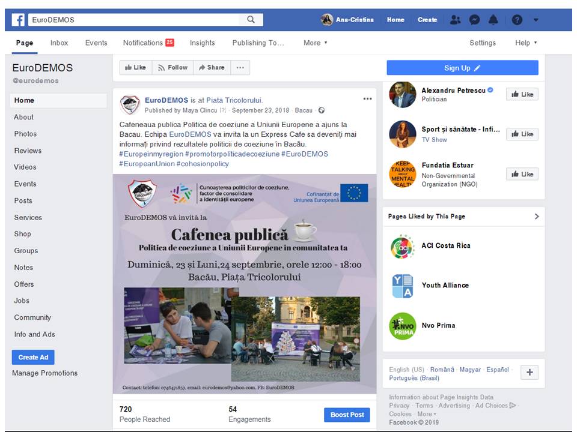This screenshot has width=577, height=432.
Task: Click the Share page button
Action: [x=212, y=68]
